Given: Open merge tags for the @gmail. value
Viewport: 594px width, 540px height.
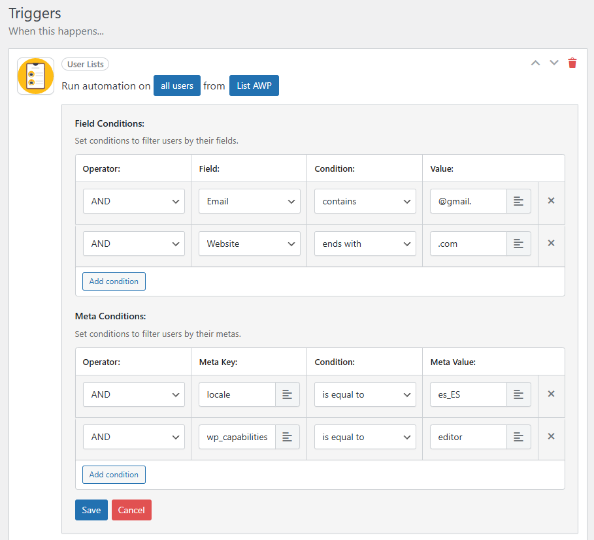Looking at the screenshot, I should (519, 201).
